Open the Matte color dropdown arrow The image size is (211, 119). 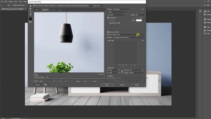pyautogui.click(x=143, y=20)
